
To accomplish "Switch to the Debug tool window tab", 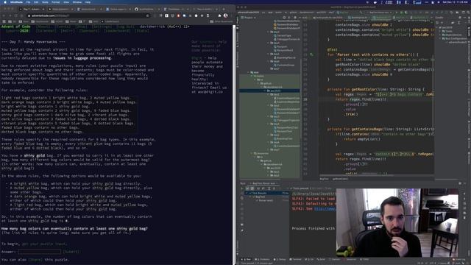I will 280,259.
